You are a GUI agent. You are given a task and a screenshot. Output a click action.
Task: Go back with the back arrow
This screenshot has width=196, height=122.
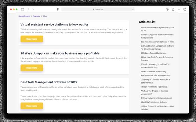tap(28, 9)
